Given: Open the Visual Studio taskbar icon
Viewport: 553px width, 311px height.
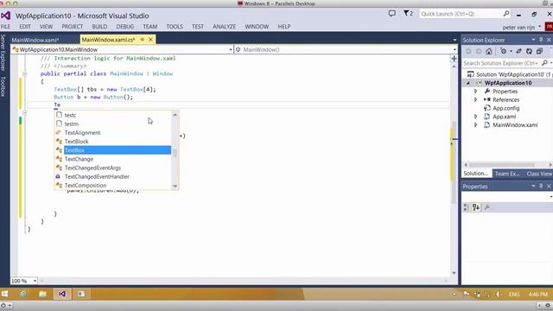Looking at the screenshot, I should [x=62, y=294].
